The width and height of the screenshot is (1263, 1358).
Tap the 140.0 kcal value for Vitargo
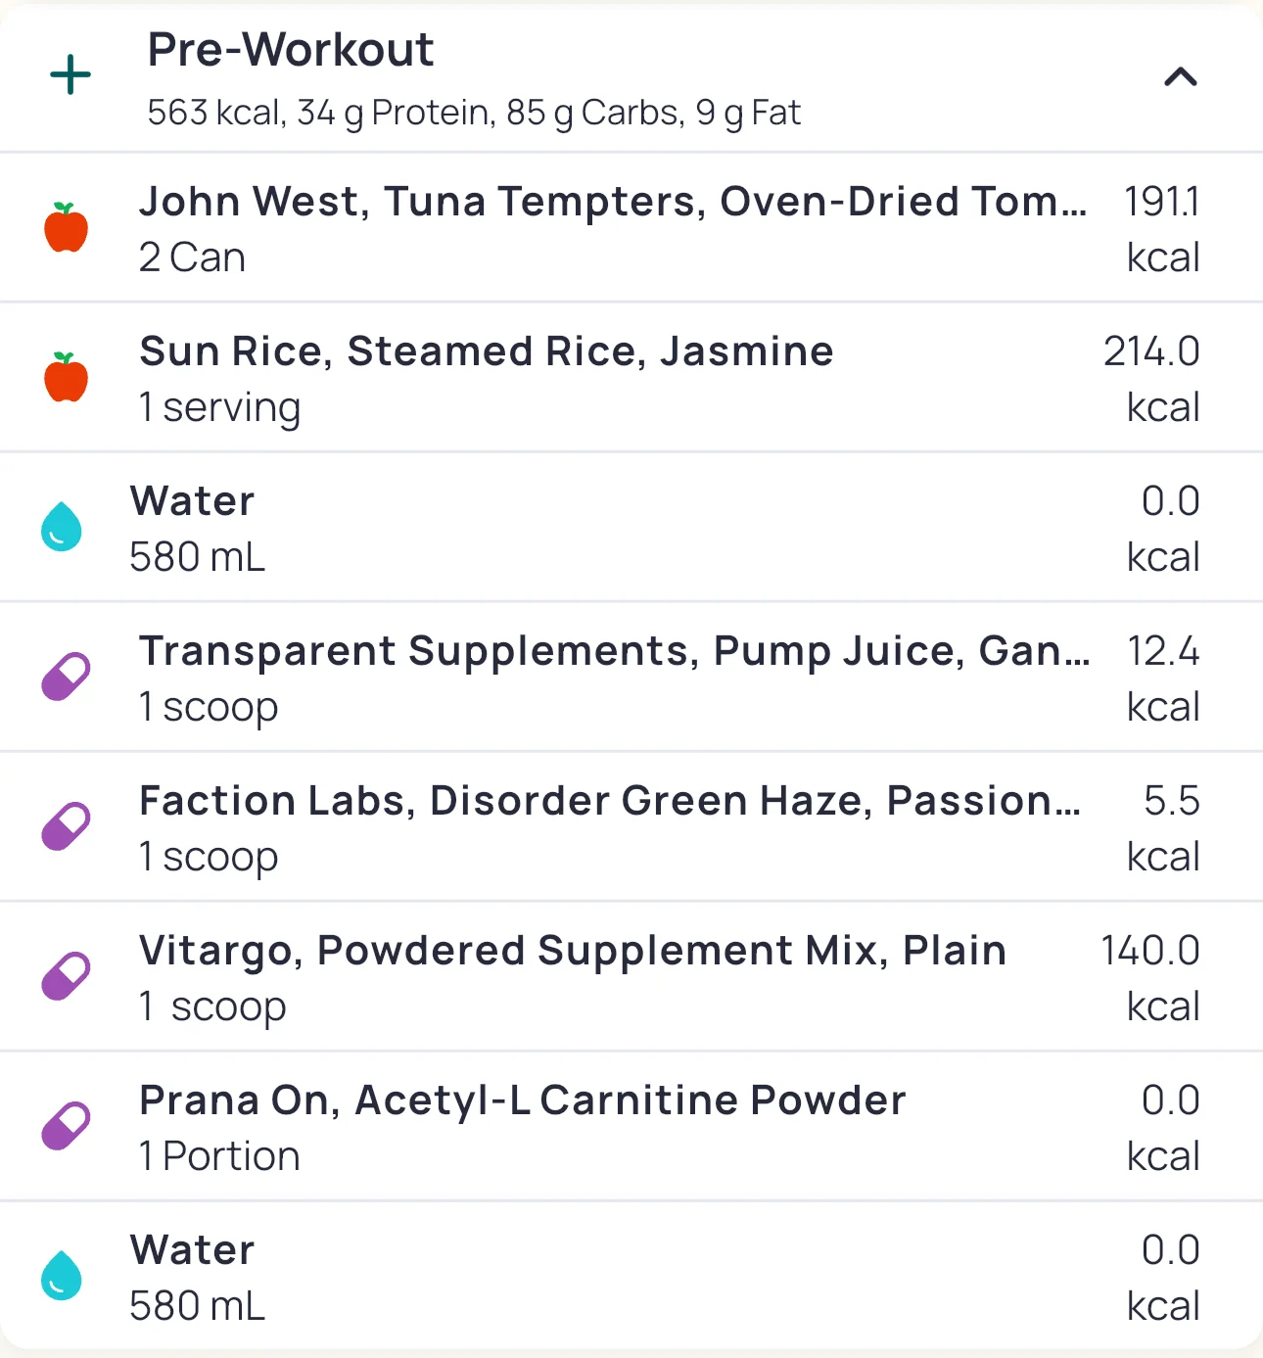[x=1150, y=978]
